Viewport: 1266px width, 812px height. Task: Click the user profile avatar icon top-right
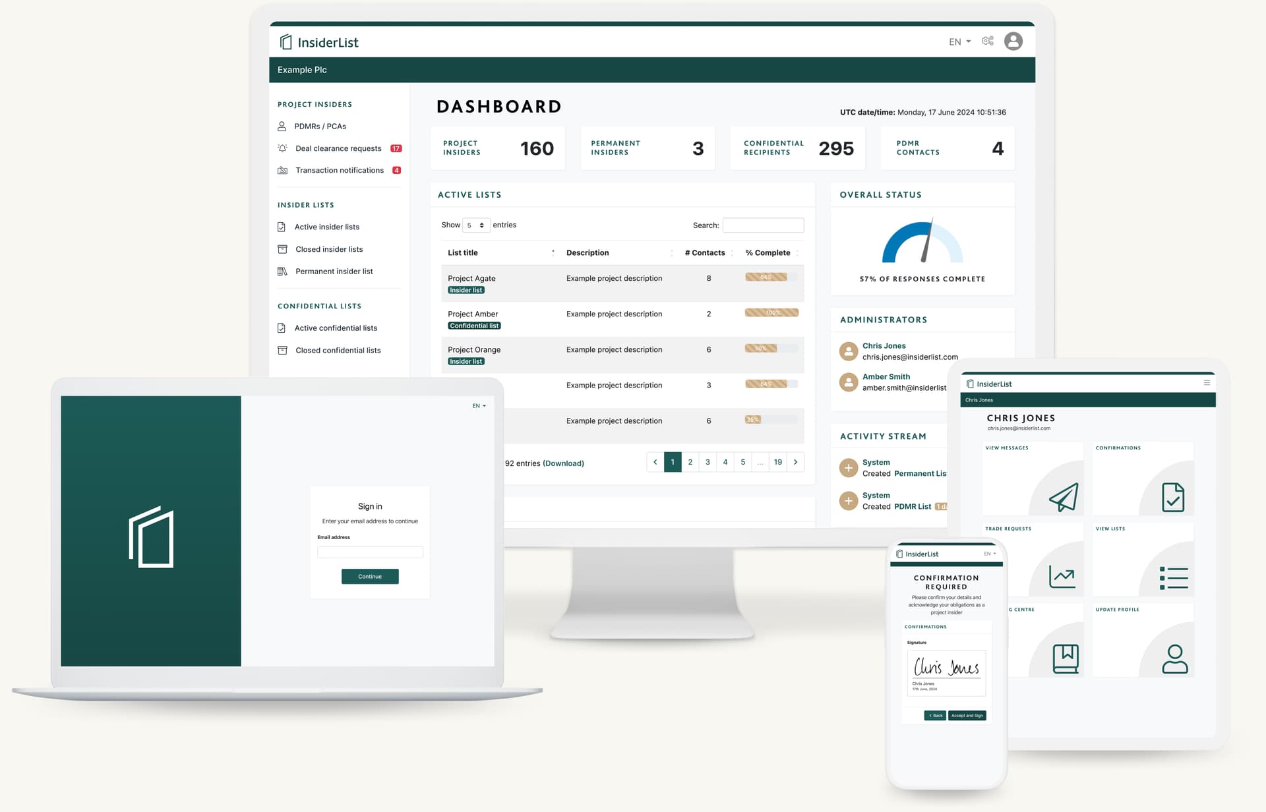[1012, 41]
